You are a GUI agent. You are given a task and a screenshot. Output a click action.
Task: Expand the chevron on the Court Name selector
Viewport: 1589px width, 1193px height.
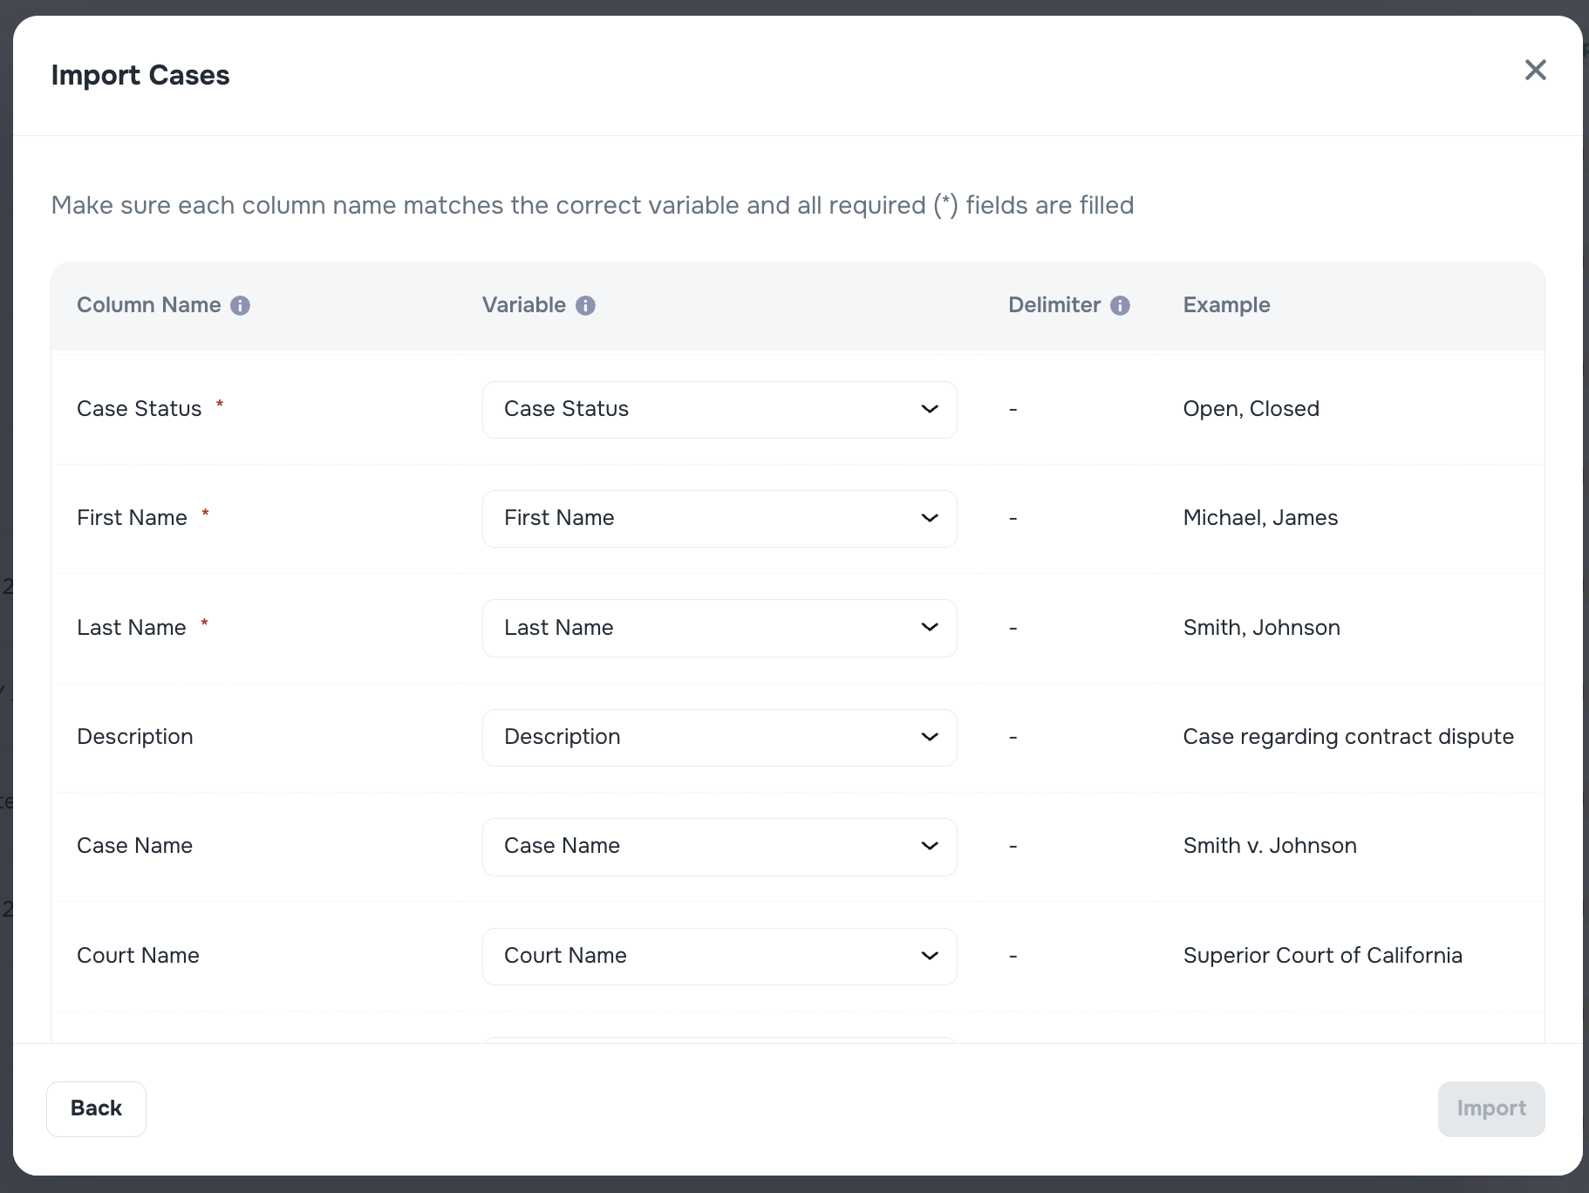tap(930, 956)
